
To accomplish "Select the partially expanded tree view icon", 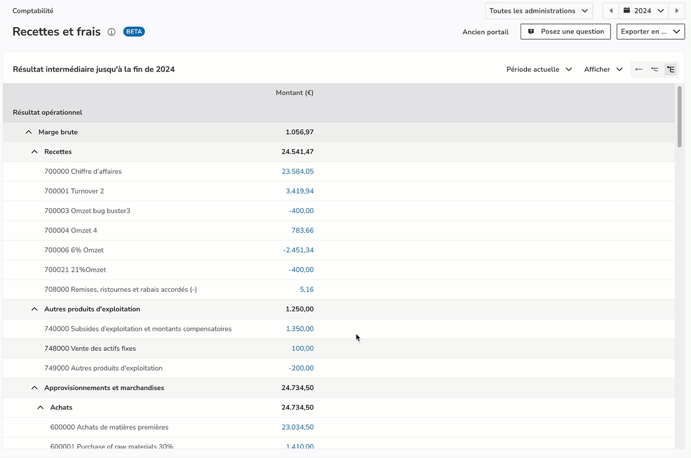I will point(654,70).
